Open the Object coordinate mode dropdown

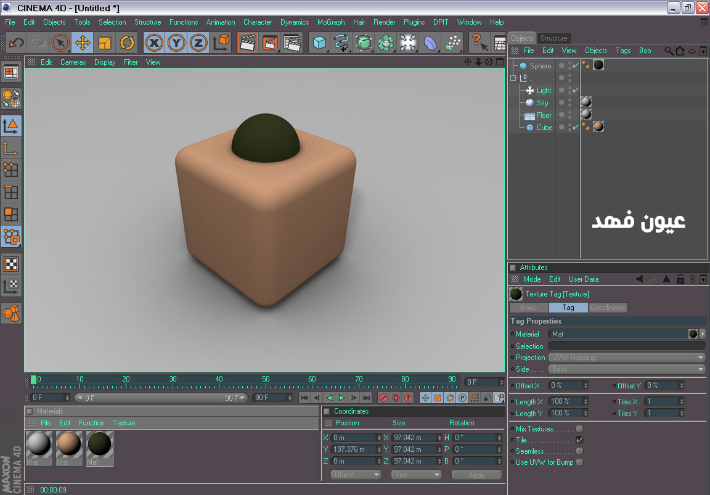[x=356, y=475]
